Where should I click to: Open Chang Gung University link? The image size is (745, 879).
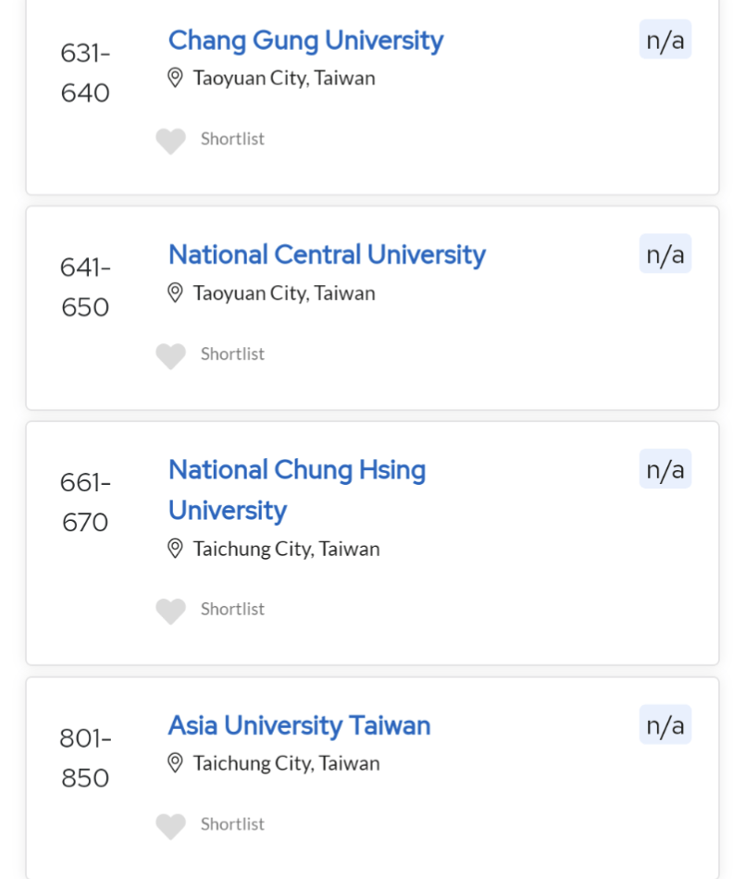[x=305, y=41]
